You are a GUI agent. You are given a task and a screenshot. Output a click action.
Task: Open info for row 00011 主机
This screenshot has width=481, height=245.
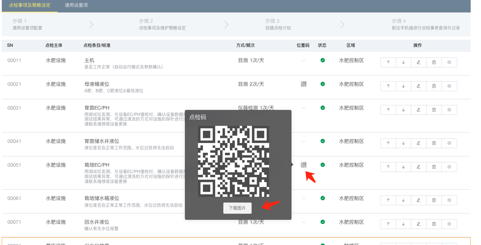click(x=449, y=62)
